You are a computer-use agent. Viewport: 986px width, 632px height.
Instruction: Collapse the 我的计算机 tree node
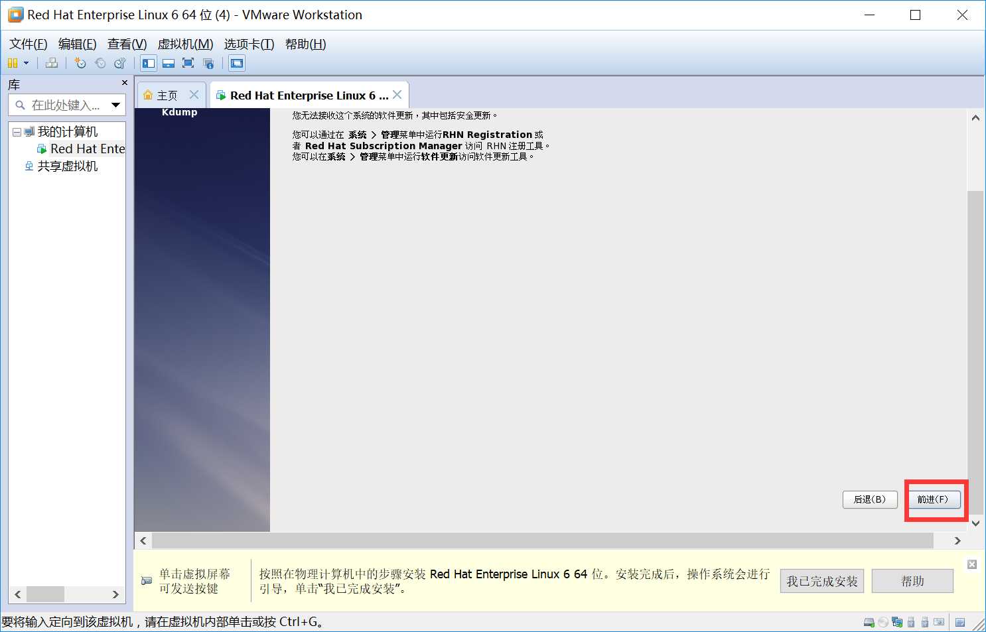17,132
